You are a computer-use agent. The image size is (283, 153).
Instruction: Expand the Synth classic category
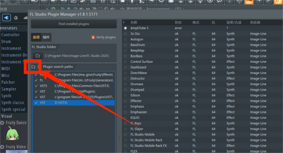coord(13,103)
